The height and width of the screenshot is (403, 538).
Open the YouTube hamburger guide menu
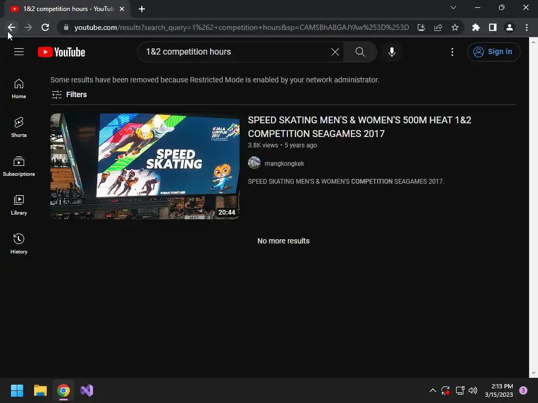pos(19,52)
